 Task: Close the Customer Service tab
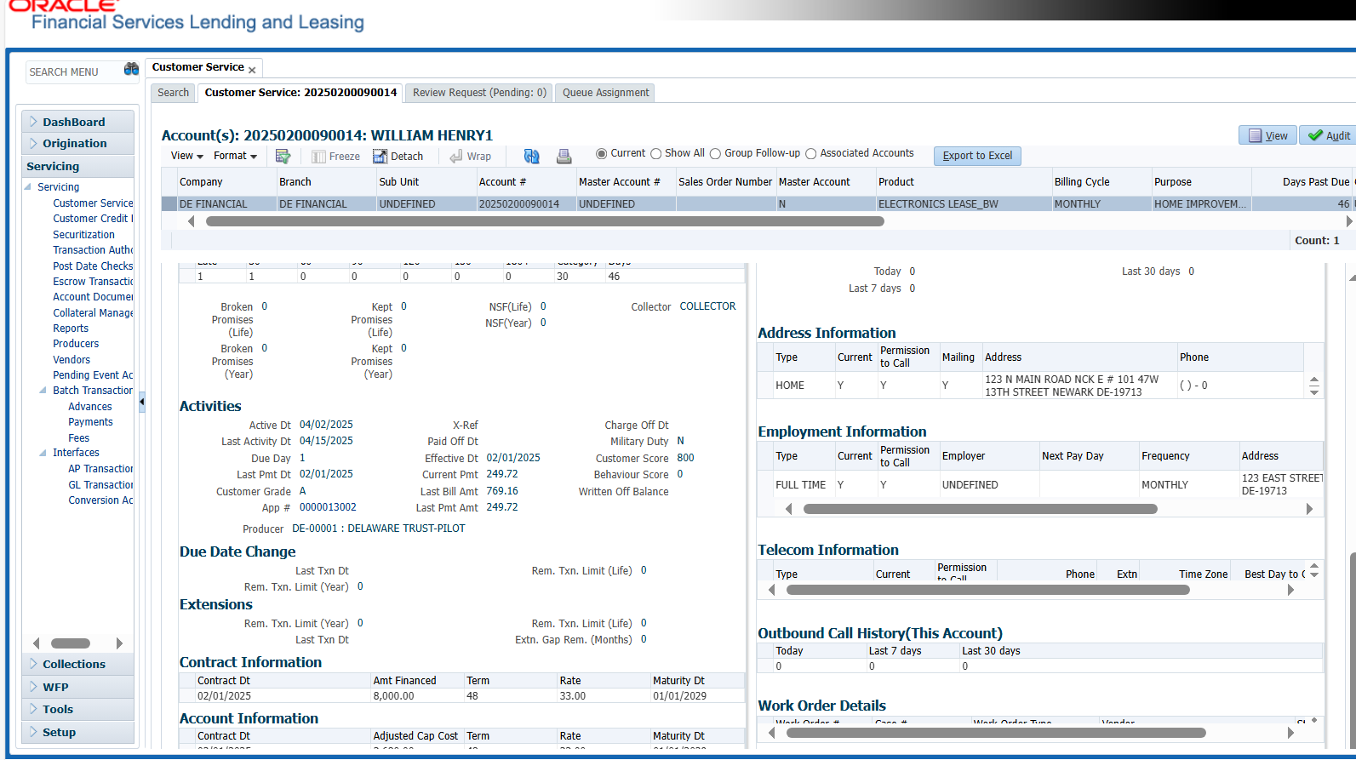(252, 71)
